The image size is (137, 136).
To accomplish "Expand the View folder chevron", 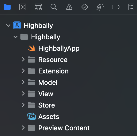I will pyautogui.click(x=23, y=94).
